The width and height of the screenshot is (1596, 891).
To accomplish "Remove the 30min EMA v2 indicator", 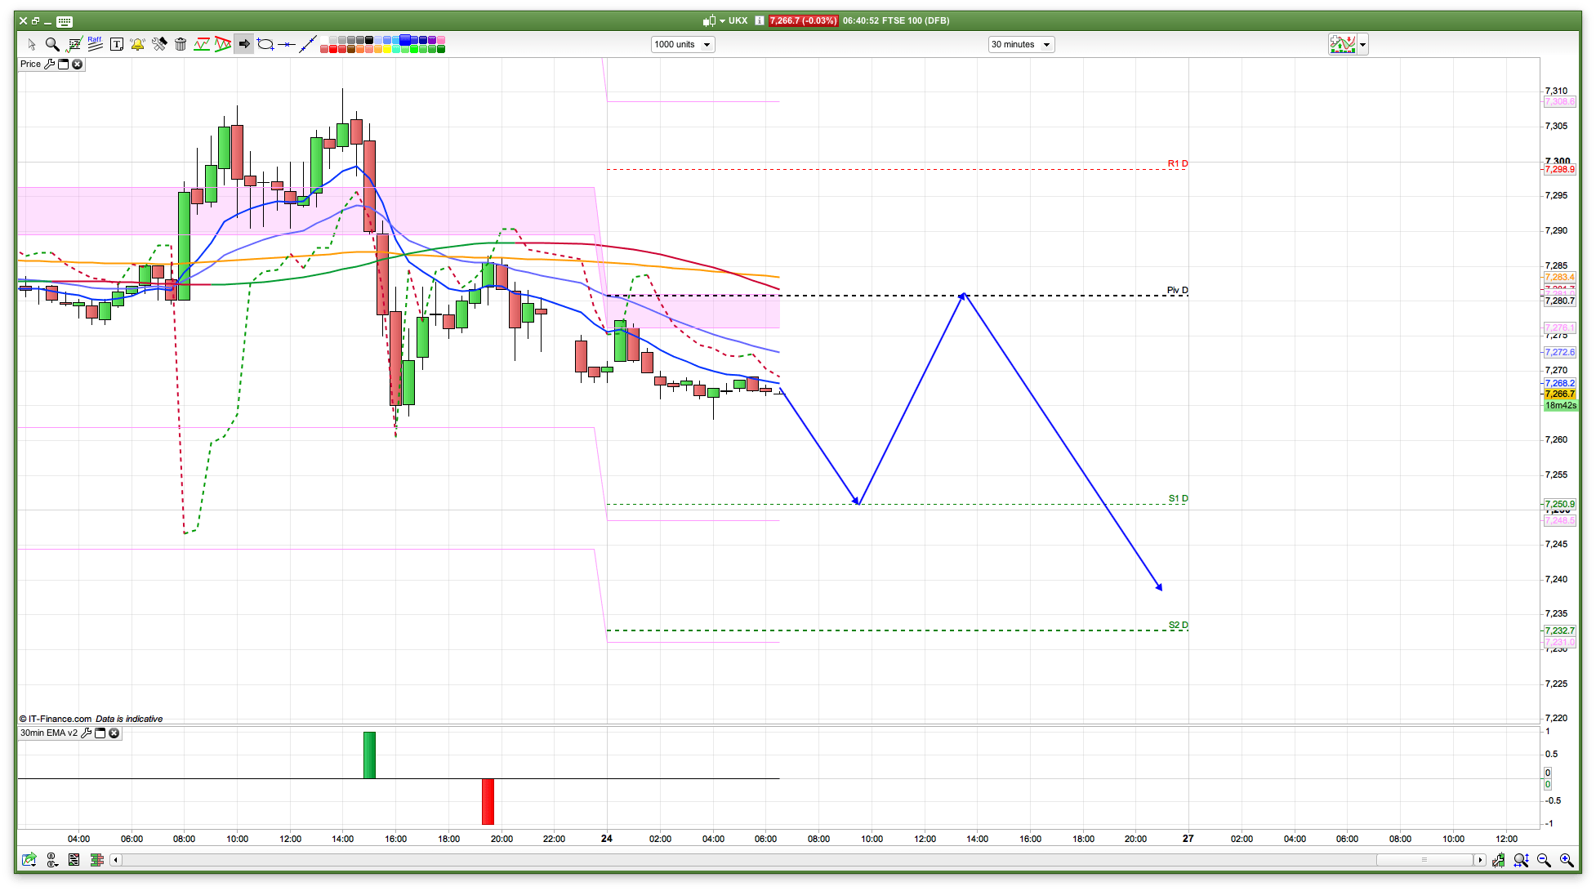I will coord(114,733).
